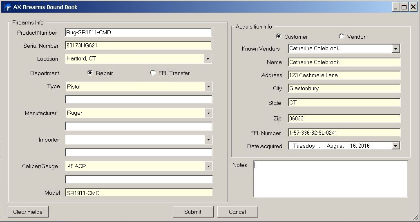Click the Name field with Catherine Colebrook
Screen dimensions: 420x222
[x=344, y=62]
